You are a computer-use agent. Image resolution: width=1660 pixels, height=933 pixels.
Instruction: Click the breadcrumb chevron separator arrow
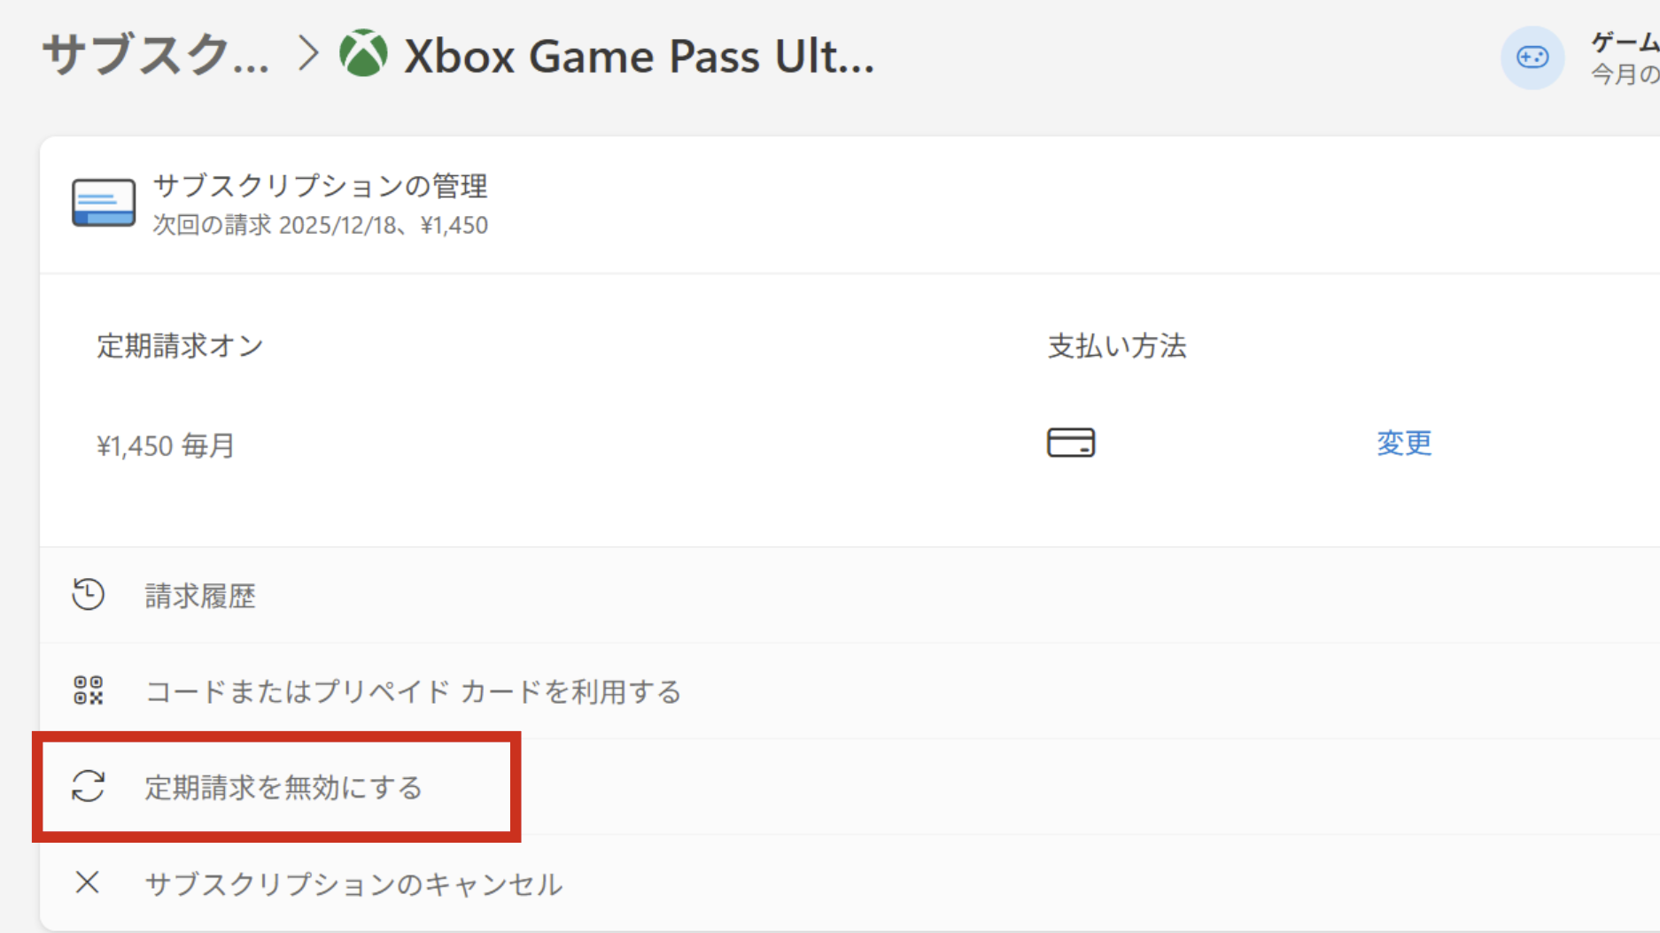click(x=308, y=53)
